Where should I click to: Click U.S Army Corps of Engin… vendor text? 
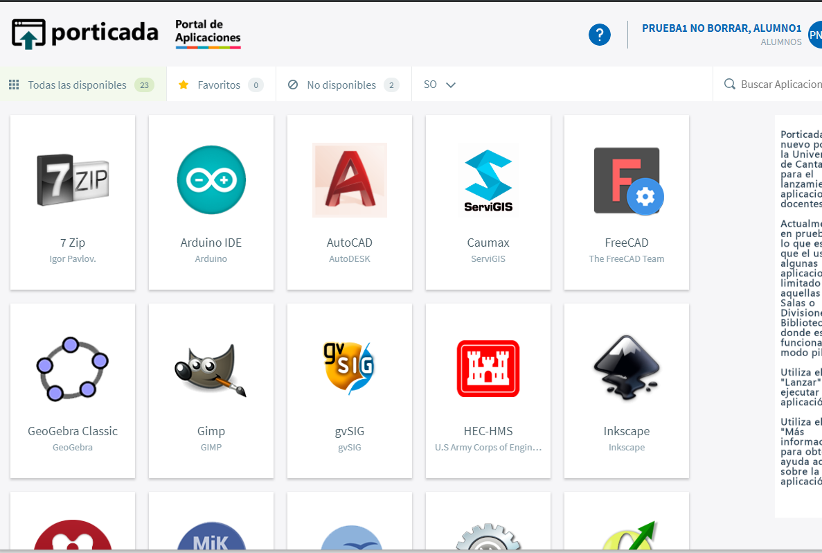[488, 447]
